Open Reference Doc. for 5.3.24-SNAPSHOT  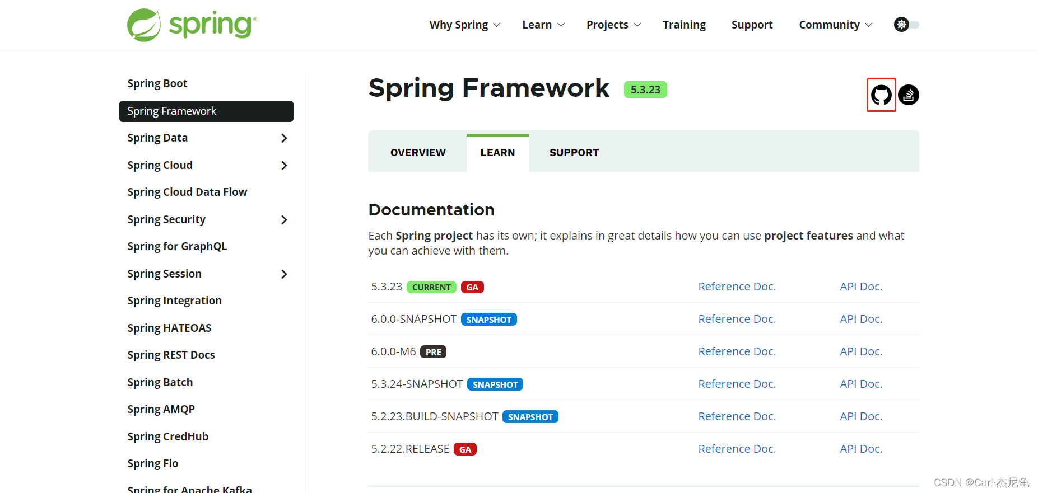[x=737, y=384]
